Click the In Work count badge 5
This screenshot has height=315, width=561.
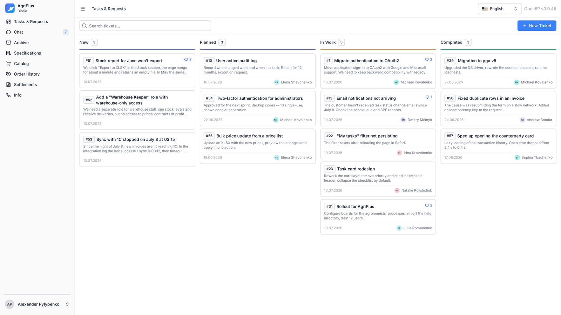tap(342, 42)
